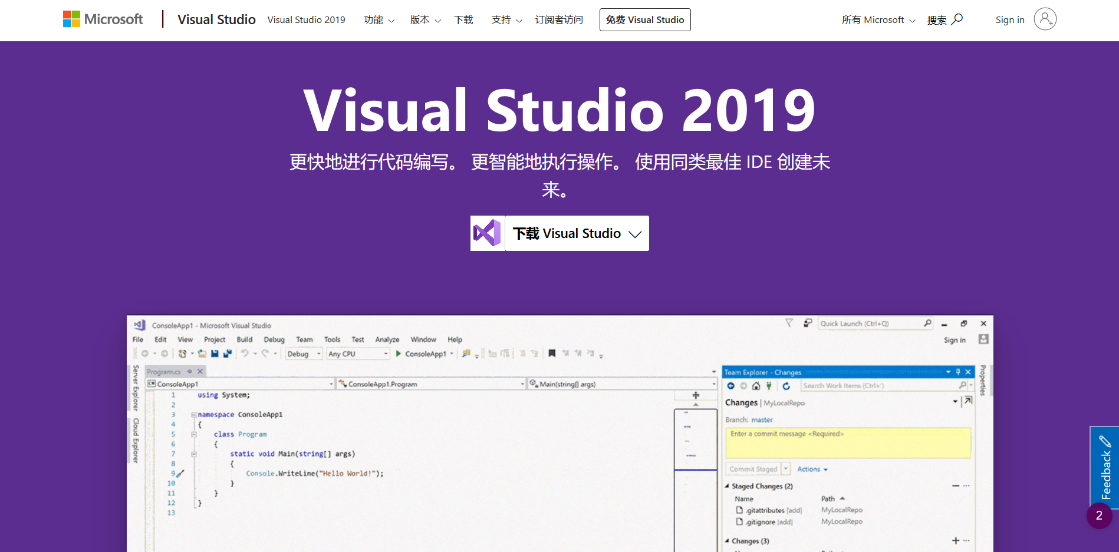Close the Program.cs tab
Screen dimensions: 1119x552
(200, 371)
